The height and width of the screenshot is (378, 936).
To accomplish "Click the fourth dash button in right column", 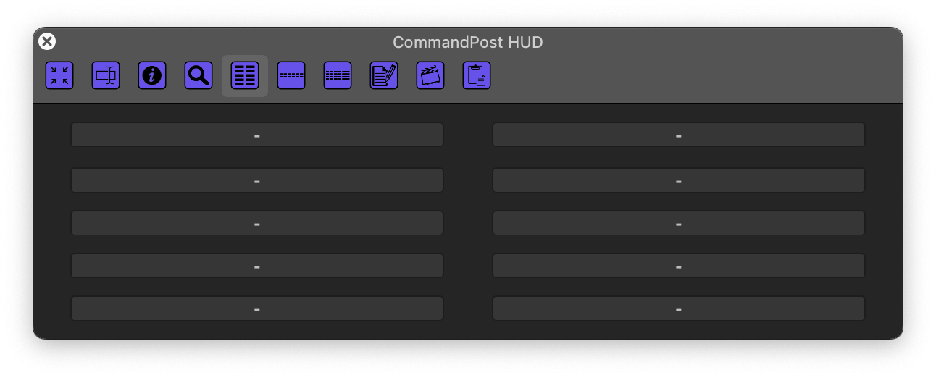I will point(679,266).
